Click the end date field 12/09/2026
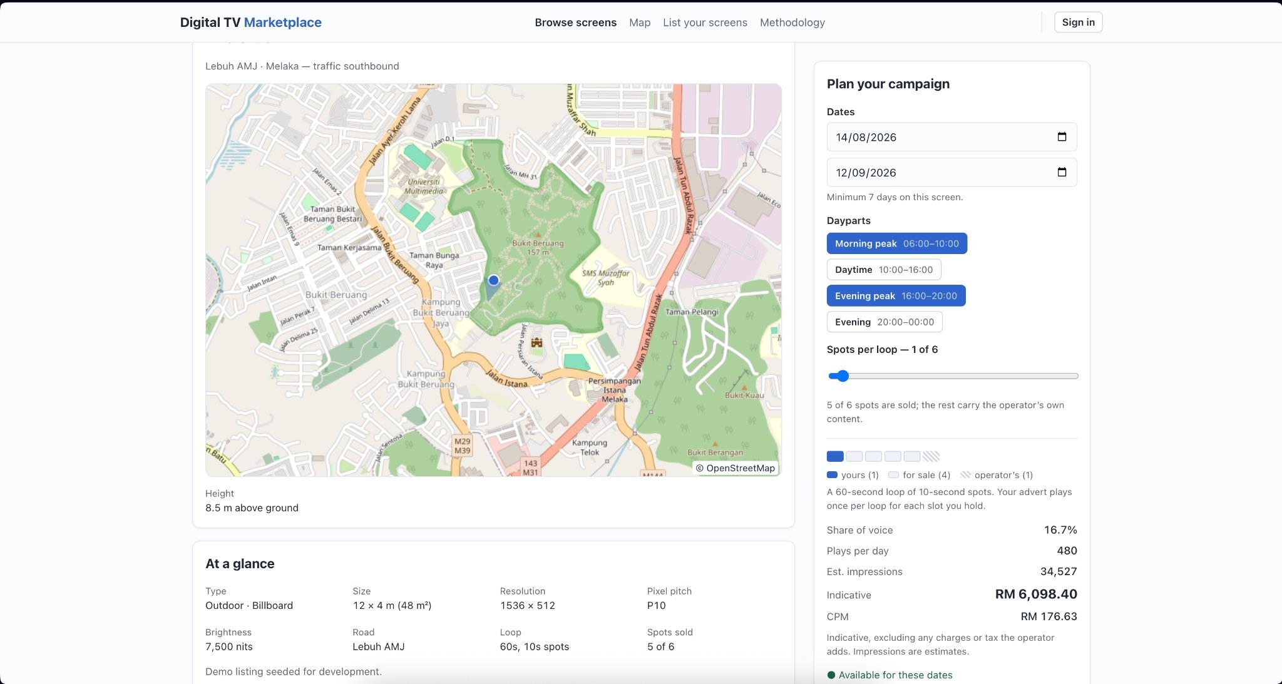Screen dimensions: 1282x684 tap(951, 172)
